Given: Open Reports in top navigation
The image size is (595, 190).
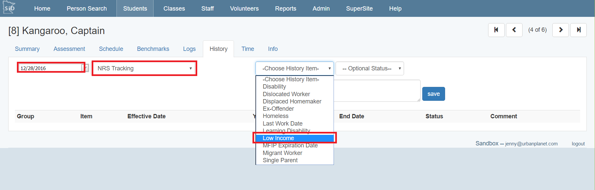Looking at the screenshot, I should tap(285, 9).
